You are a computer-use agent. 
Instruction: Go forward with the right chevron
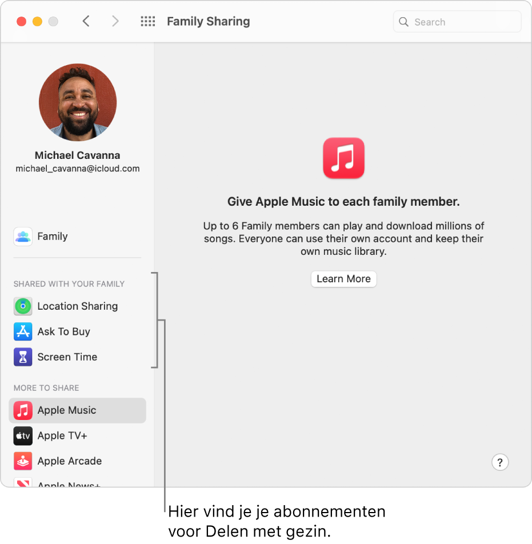[x=115, y=22]
